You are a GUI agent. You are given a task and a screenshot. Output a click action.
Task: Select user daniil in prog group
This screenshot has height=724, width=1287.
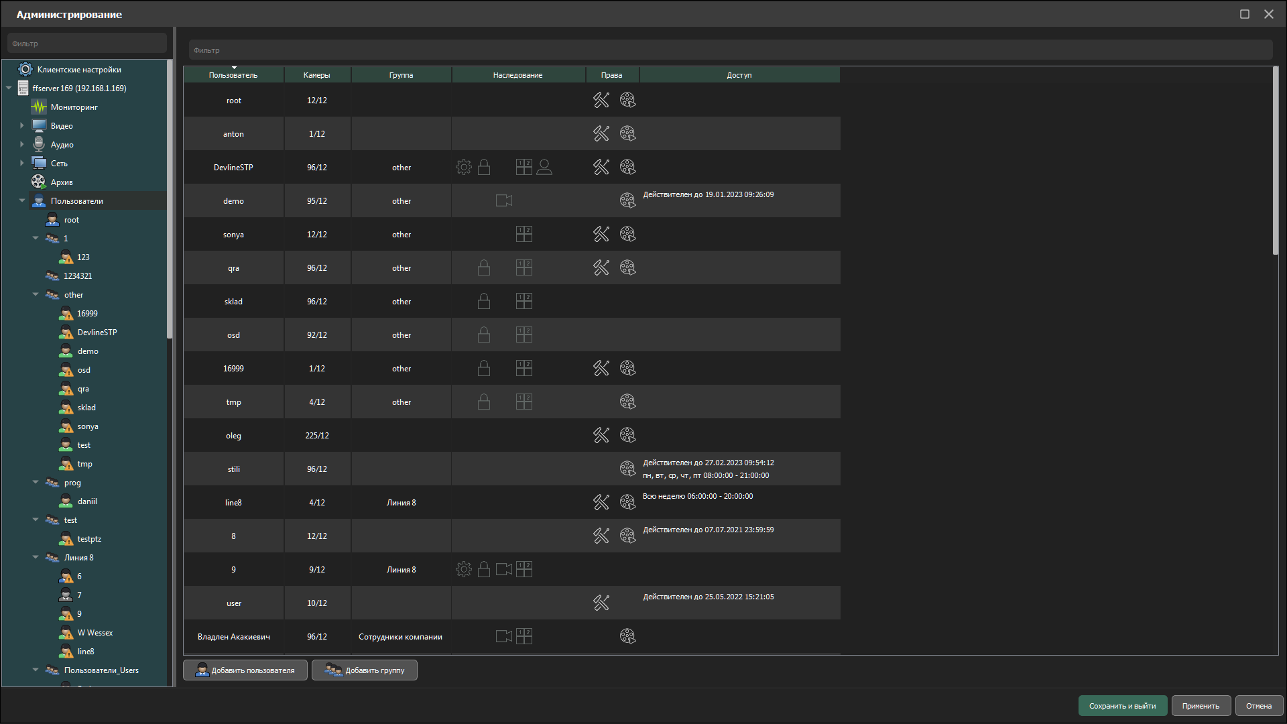pyautogui.click(x=87, y=501)
